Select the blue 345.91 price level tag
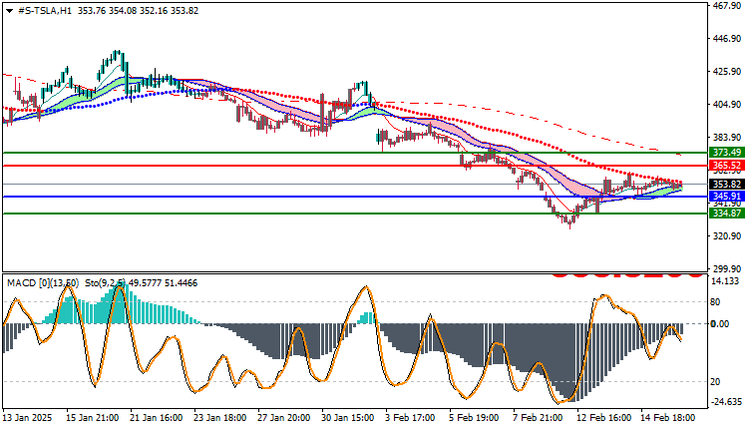The width and height of the screenshot is (748, 429). [x=726, y=197]
